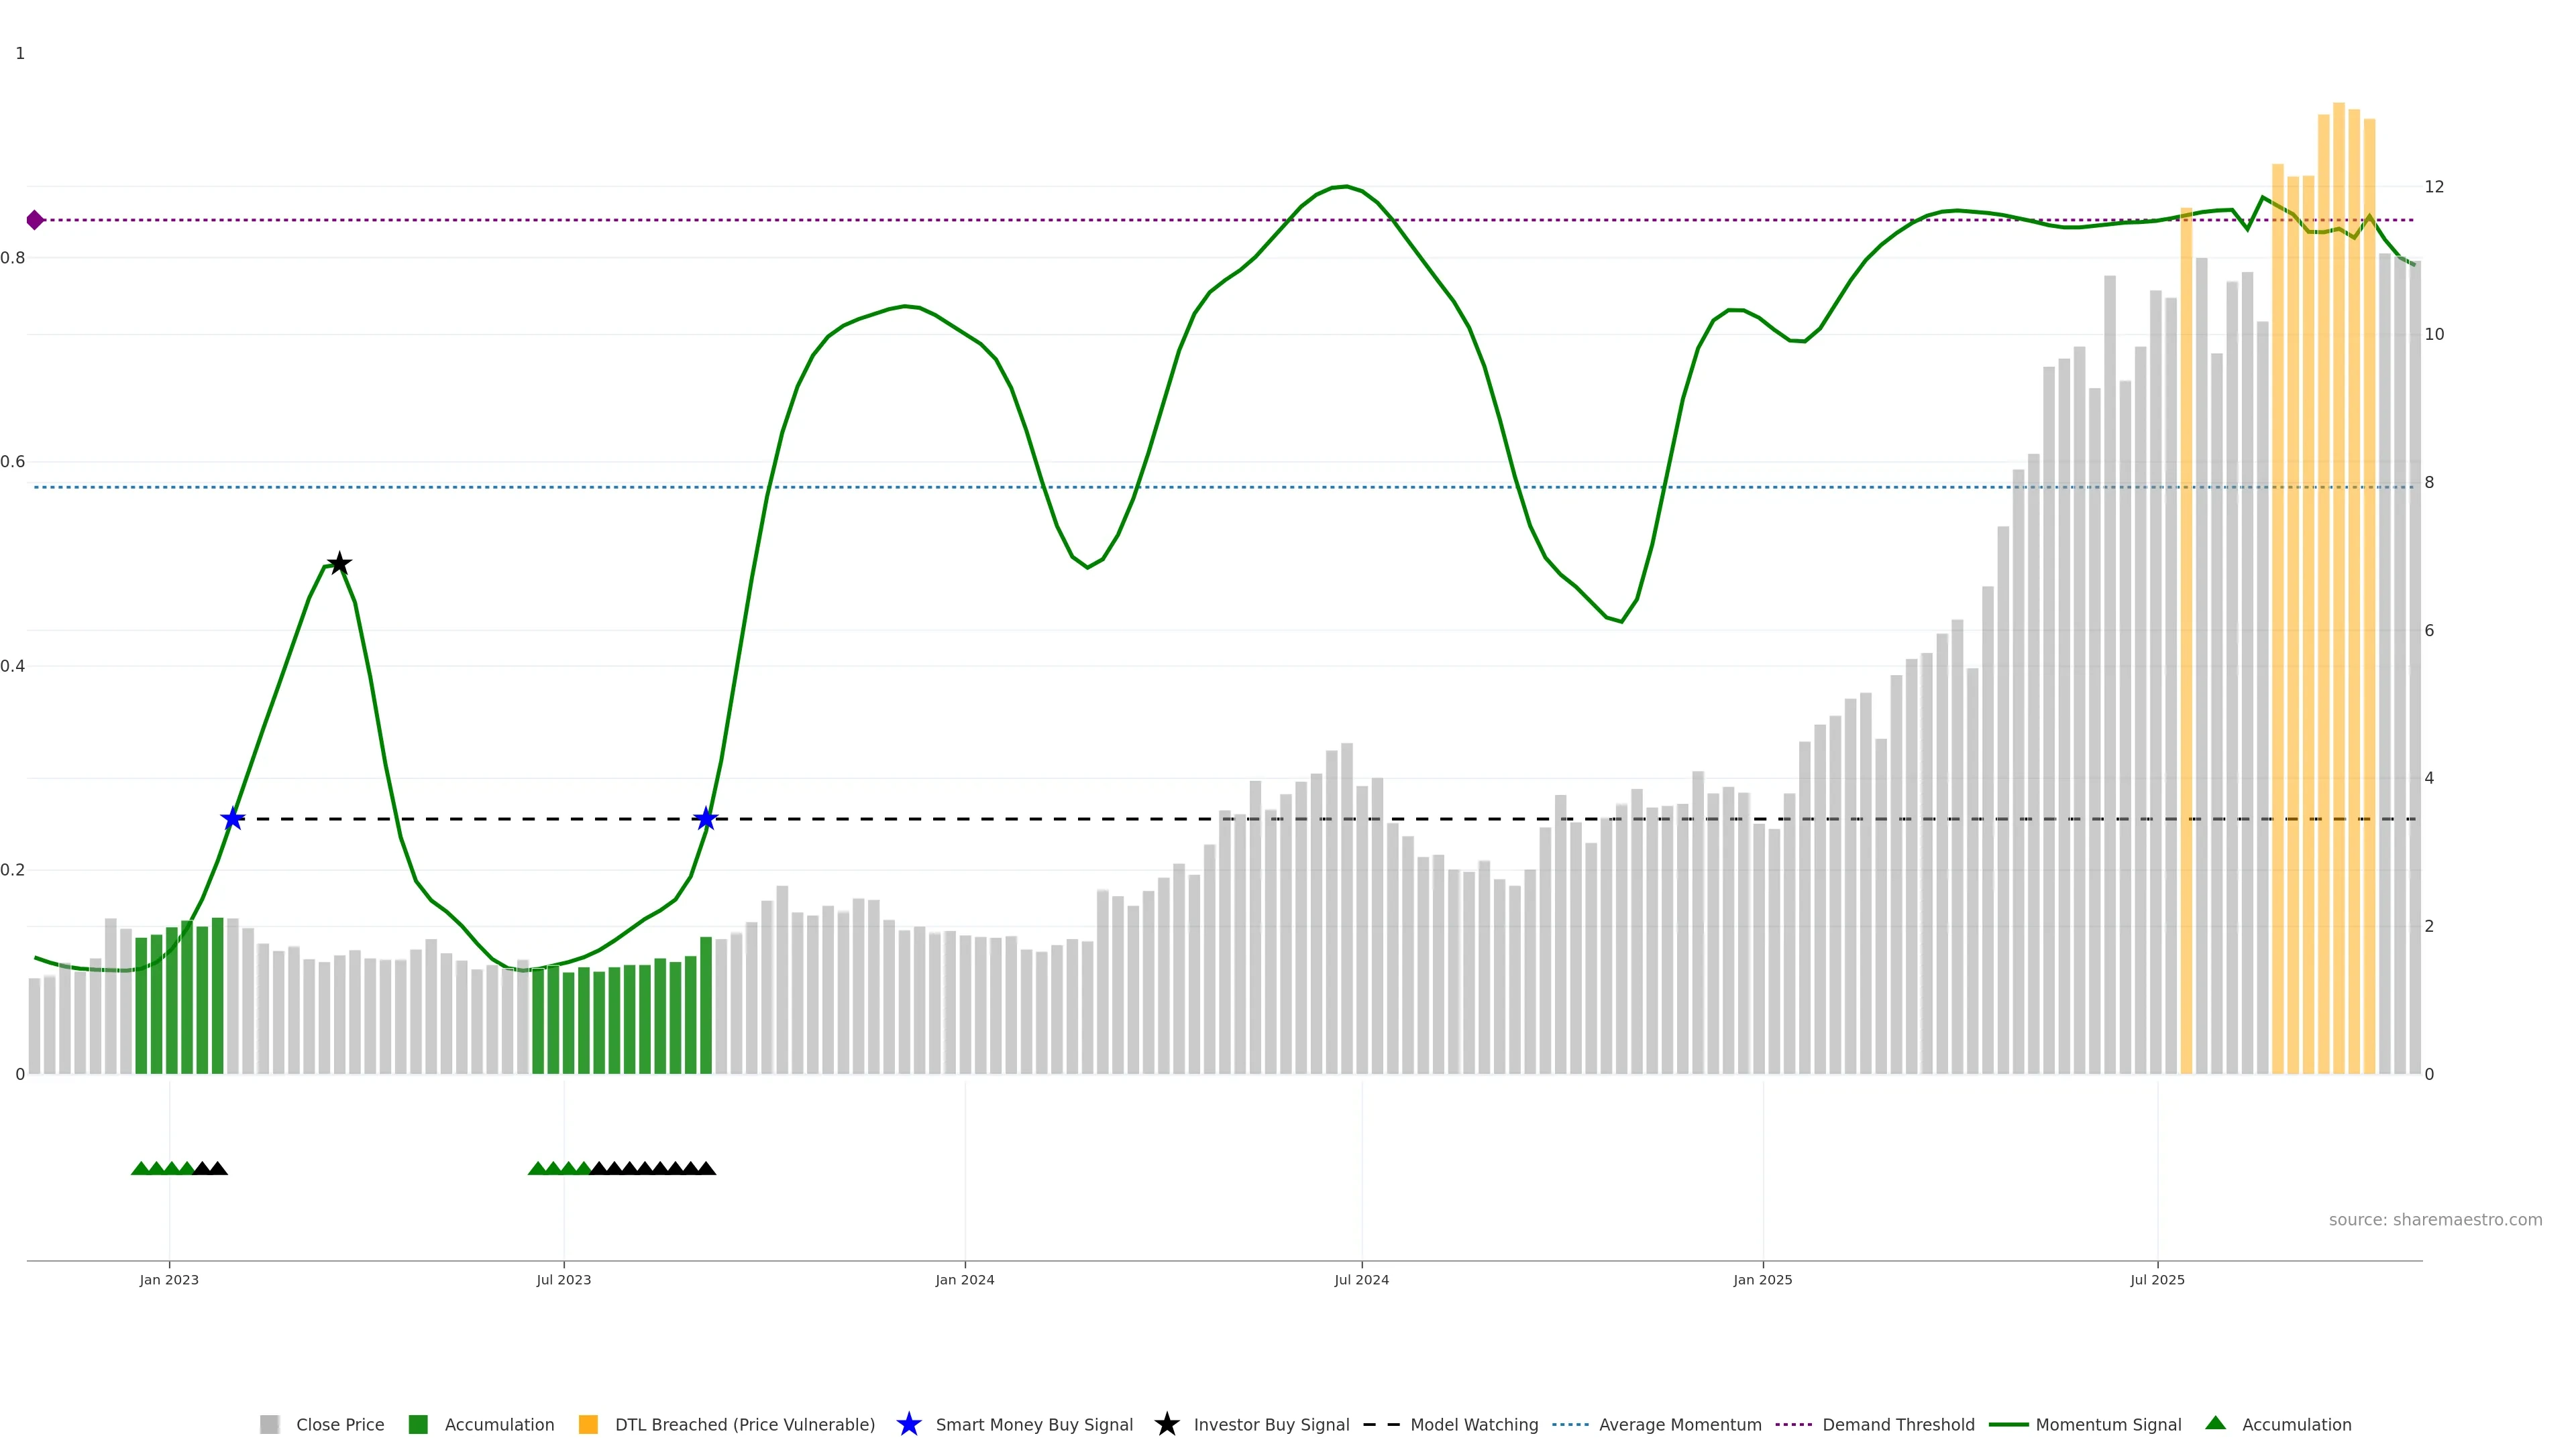Click Investor Buy Signal legend label
This screenshot has height=1448, width=2576.
click(x=1270, y=1424)
